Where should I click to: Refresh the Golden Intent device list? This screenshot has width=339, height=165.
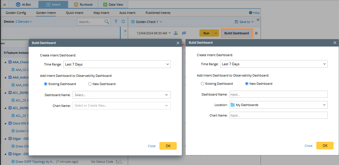click(123, 21)
